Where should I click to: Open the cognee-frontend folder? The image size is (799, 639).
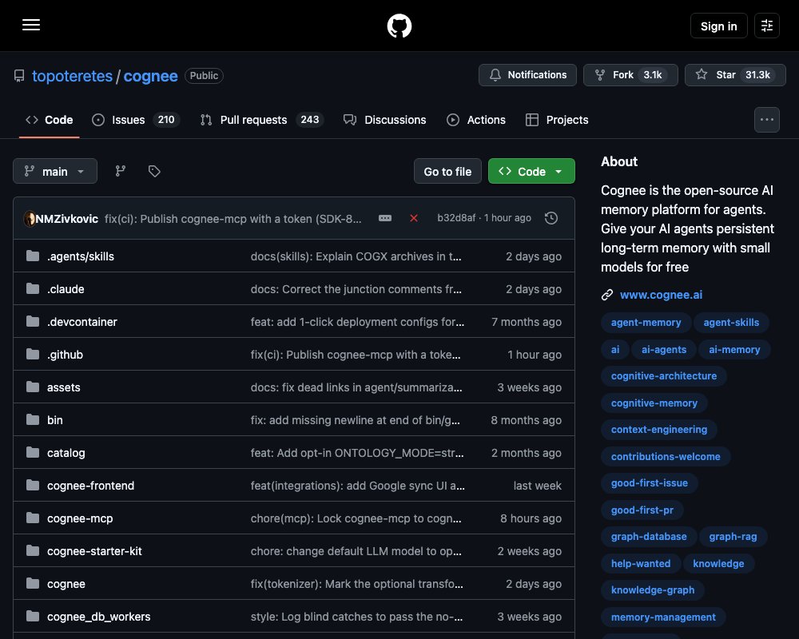point(91,486)
